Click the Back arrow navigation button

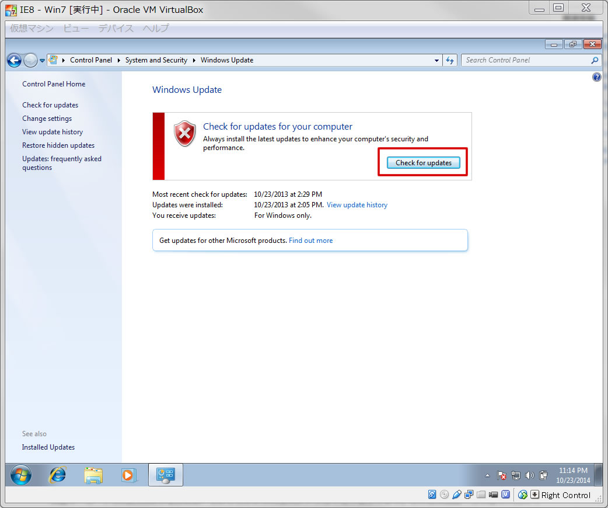15,60
